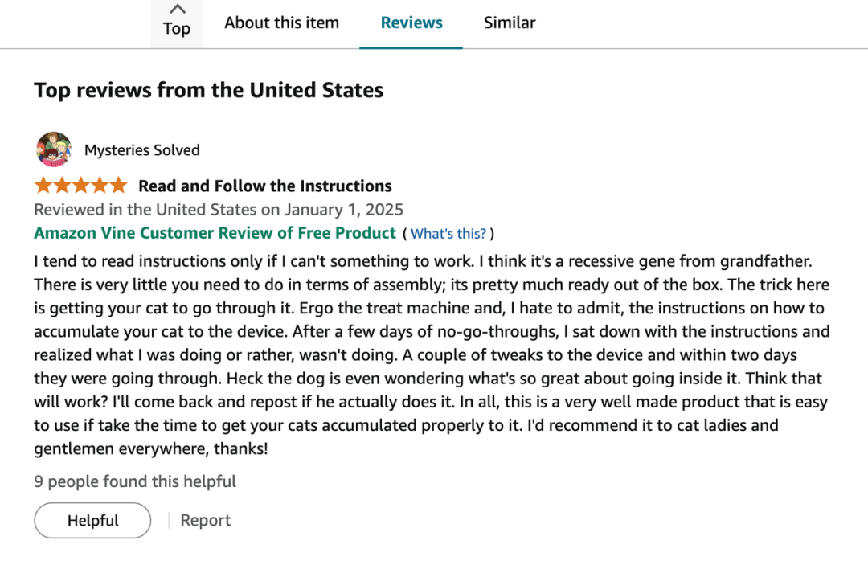Click inside the review body paragraph
868x565 pixels.
tap(432, 354)
